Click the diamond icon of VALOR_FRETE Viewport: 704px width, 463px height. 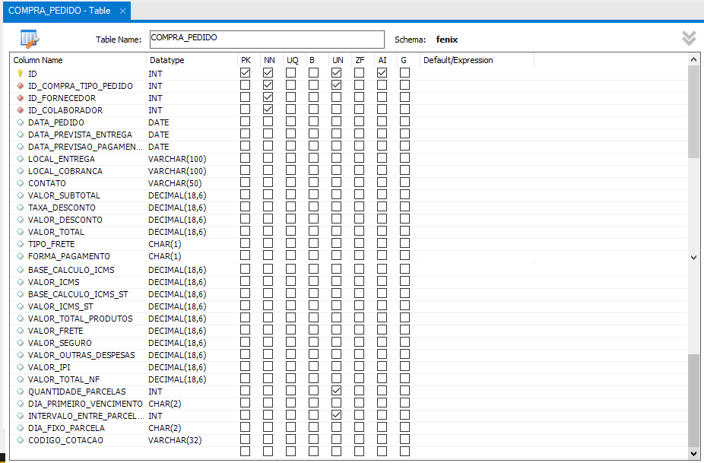[x=21, y=330]
